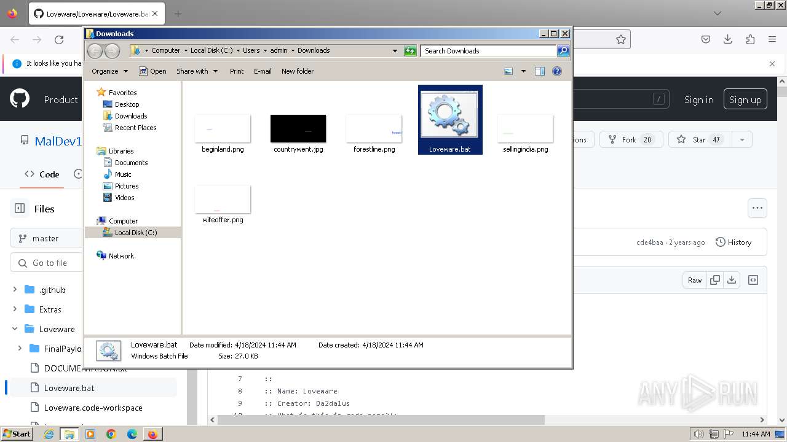Click the Explorer Forward arrow button
The image size is (787, 442).
click(x=112, y=51)
